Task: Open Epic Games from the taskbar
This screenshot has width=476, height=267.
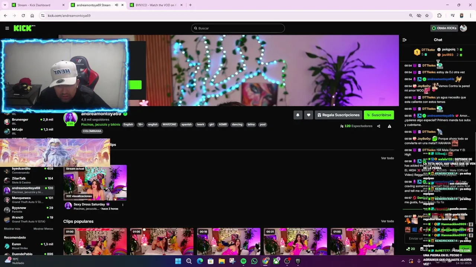Action: (x=298, y=261)
